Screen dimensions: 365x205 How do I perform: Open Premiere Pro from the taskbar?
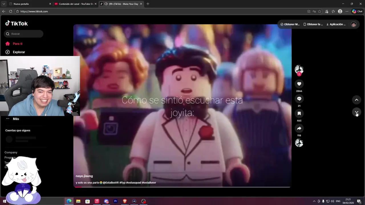point(115,201)
